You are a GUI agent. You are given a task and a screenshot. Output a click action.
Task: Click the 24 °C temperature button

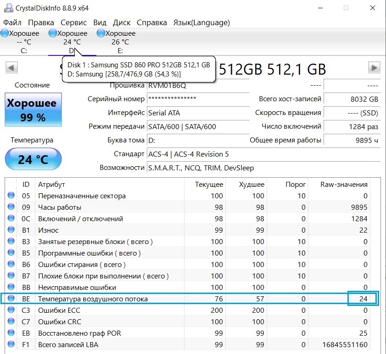tap(33, 160)
